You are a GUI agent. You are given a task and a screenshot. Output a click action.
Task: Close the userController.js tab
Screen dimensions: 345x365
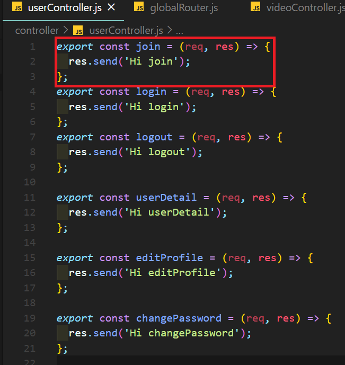(x=111, y=7)
